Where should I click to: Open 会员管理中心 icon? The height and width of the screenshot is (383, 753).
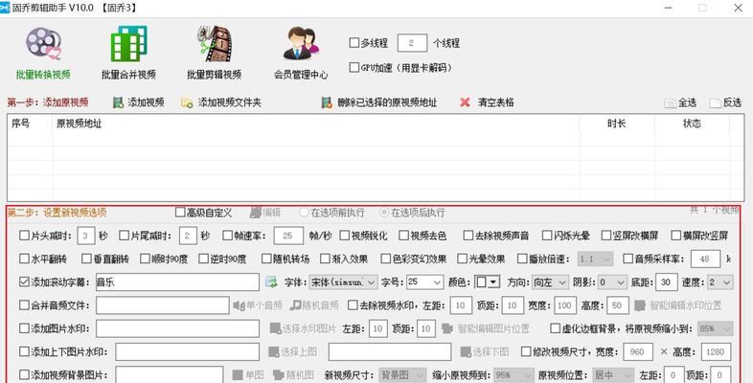pyautogui.click(x=301, y=44)
